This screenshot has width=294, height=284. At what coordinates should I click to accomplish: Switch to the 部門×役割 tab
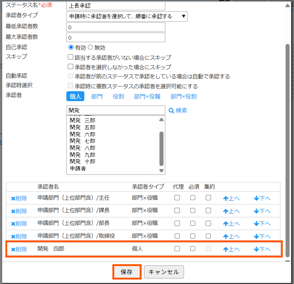[x=184, y=96]
